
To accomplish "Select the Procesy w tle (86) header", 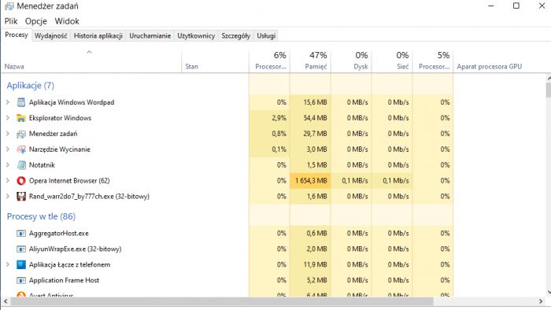I will click(41, 216).
